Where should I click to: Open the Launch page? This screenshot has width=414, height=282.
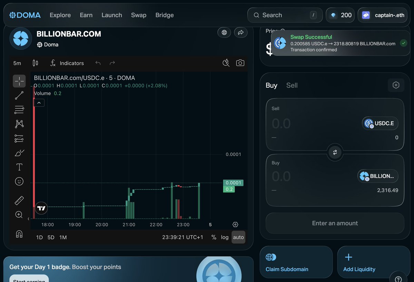(x=112, y=15)
